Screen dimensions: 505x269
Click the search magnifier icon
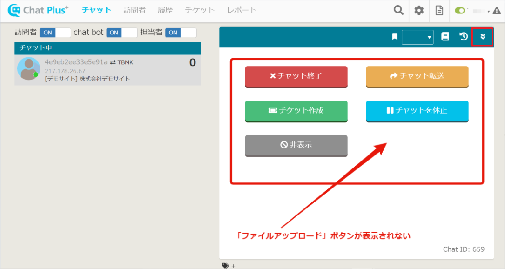click(x=398, y=10)
